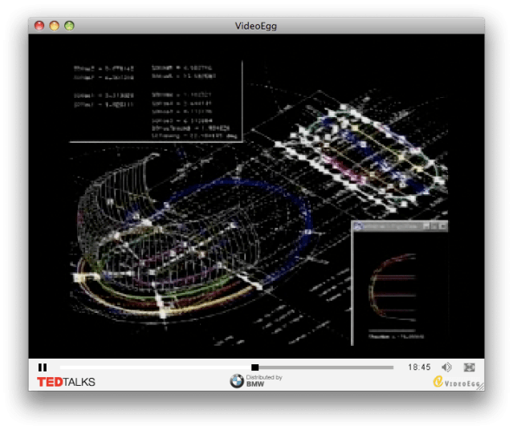Open the TED Talks logo link
The width and height of the screenshot is (513, 430).
coord(66,382)
